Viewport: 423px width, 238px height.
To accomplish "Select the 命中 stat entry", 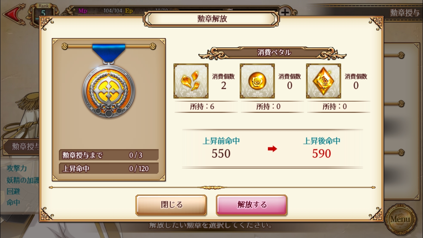I will tap(13, 203).
